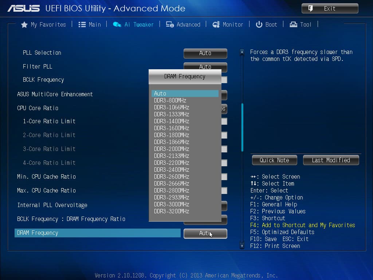
Task: Select the CPU Core Ratio row
Action: [x=38, y=108]
